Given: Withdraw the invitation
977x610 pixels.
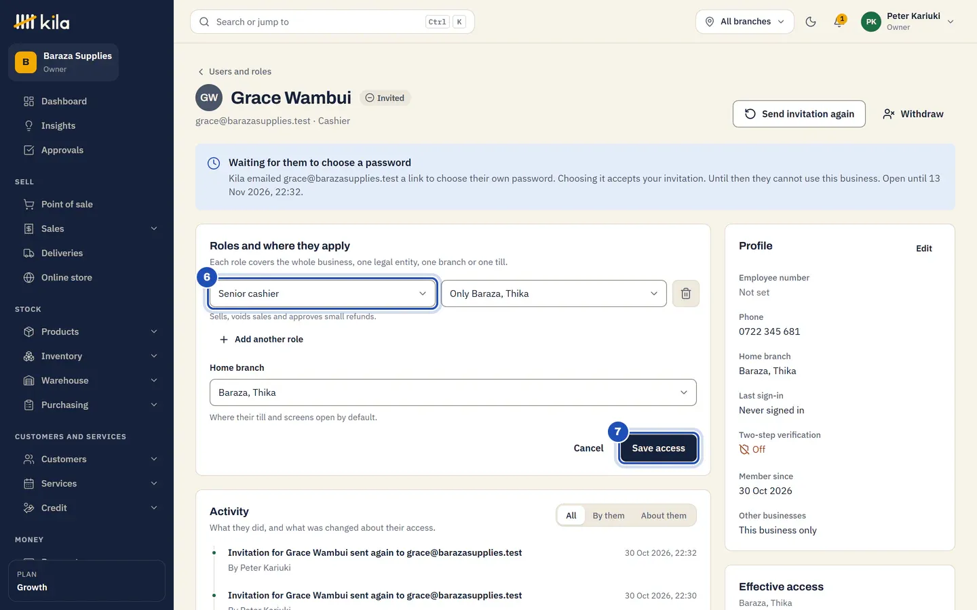Looking at the screenshot, I should (913, 114).
